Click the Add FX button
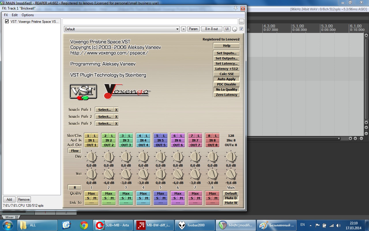 (9, 200)
